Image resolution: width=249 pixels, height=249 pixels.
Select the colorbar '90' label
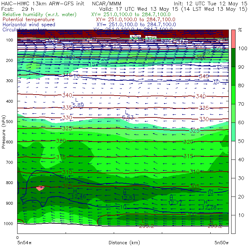coord(241,67)
